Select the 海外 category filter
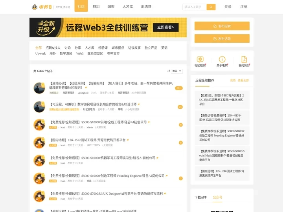The width and height of the screenshot is (283, 212). 53,53
